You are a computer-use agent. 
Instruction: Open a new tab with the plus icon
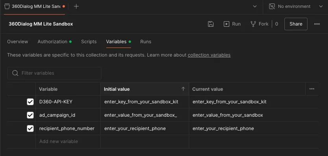pos(76,6)
